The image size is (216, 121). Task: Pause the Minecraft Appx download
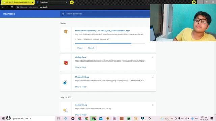point(80,48)
